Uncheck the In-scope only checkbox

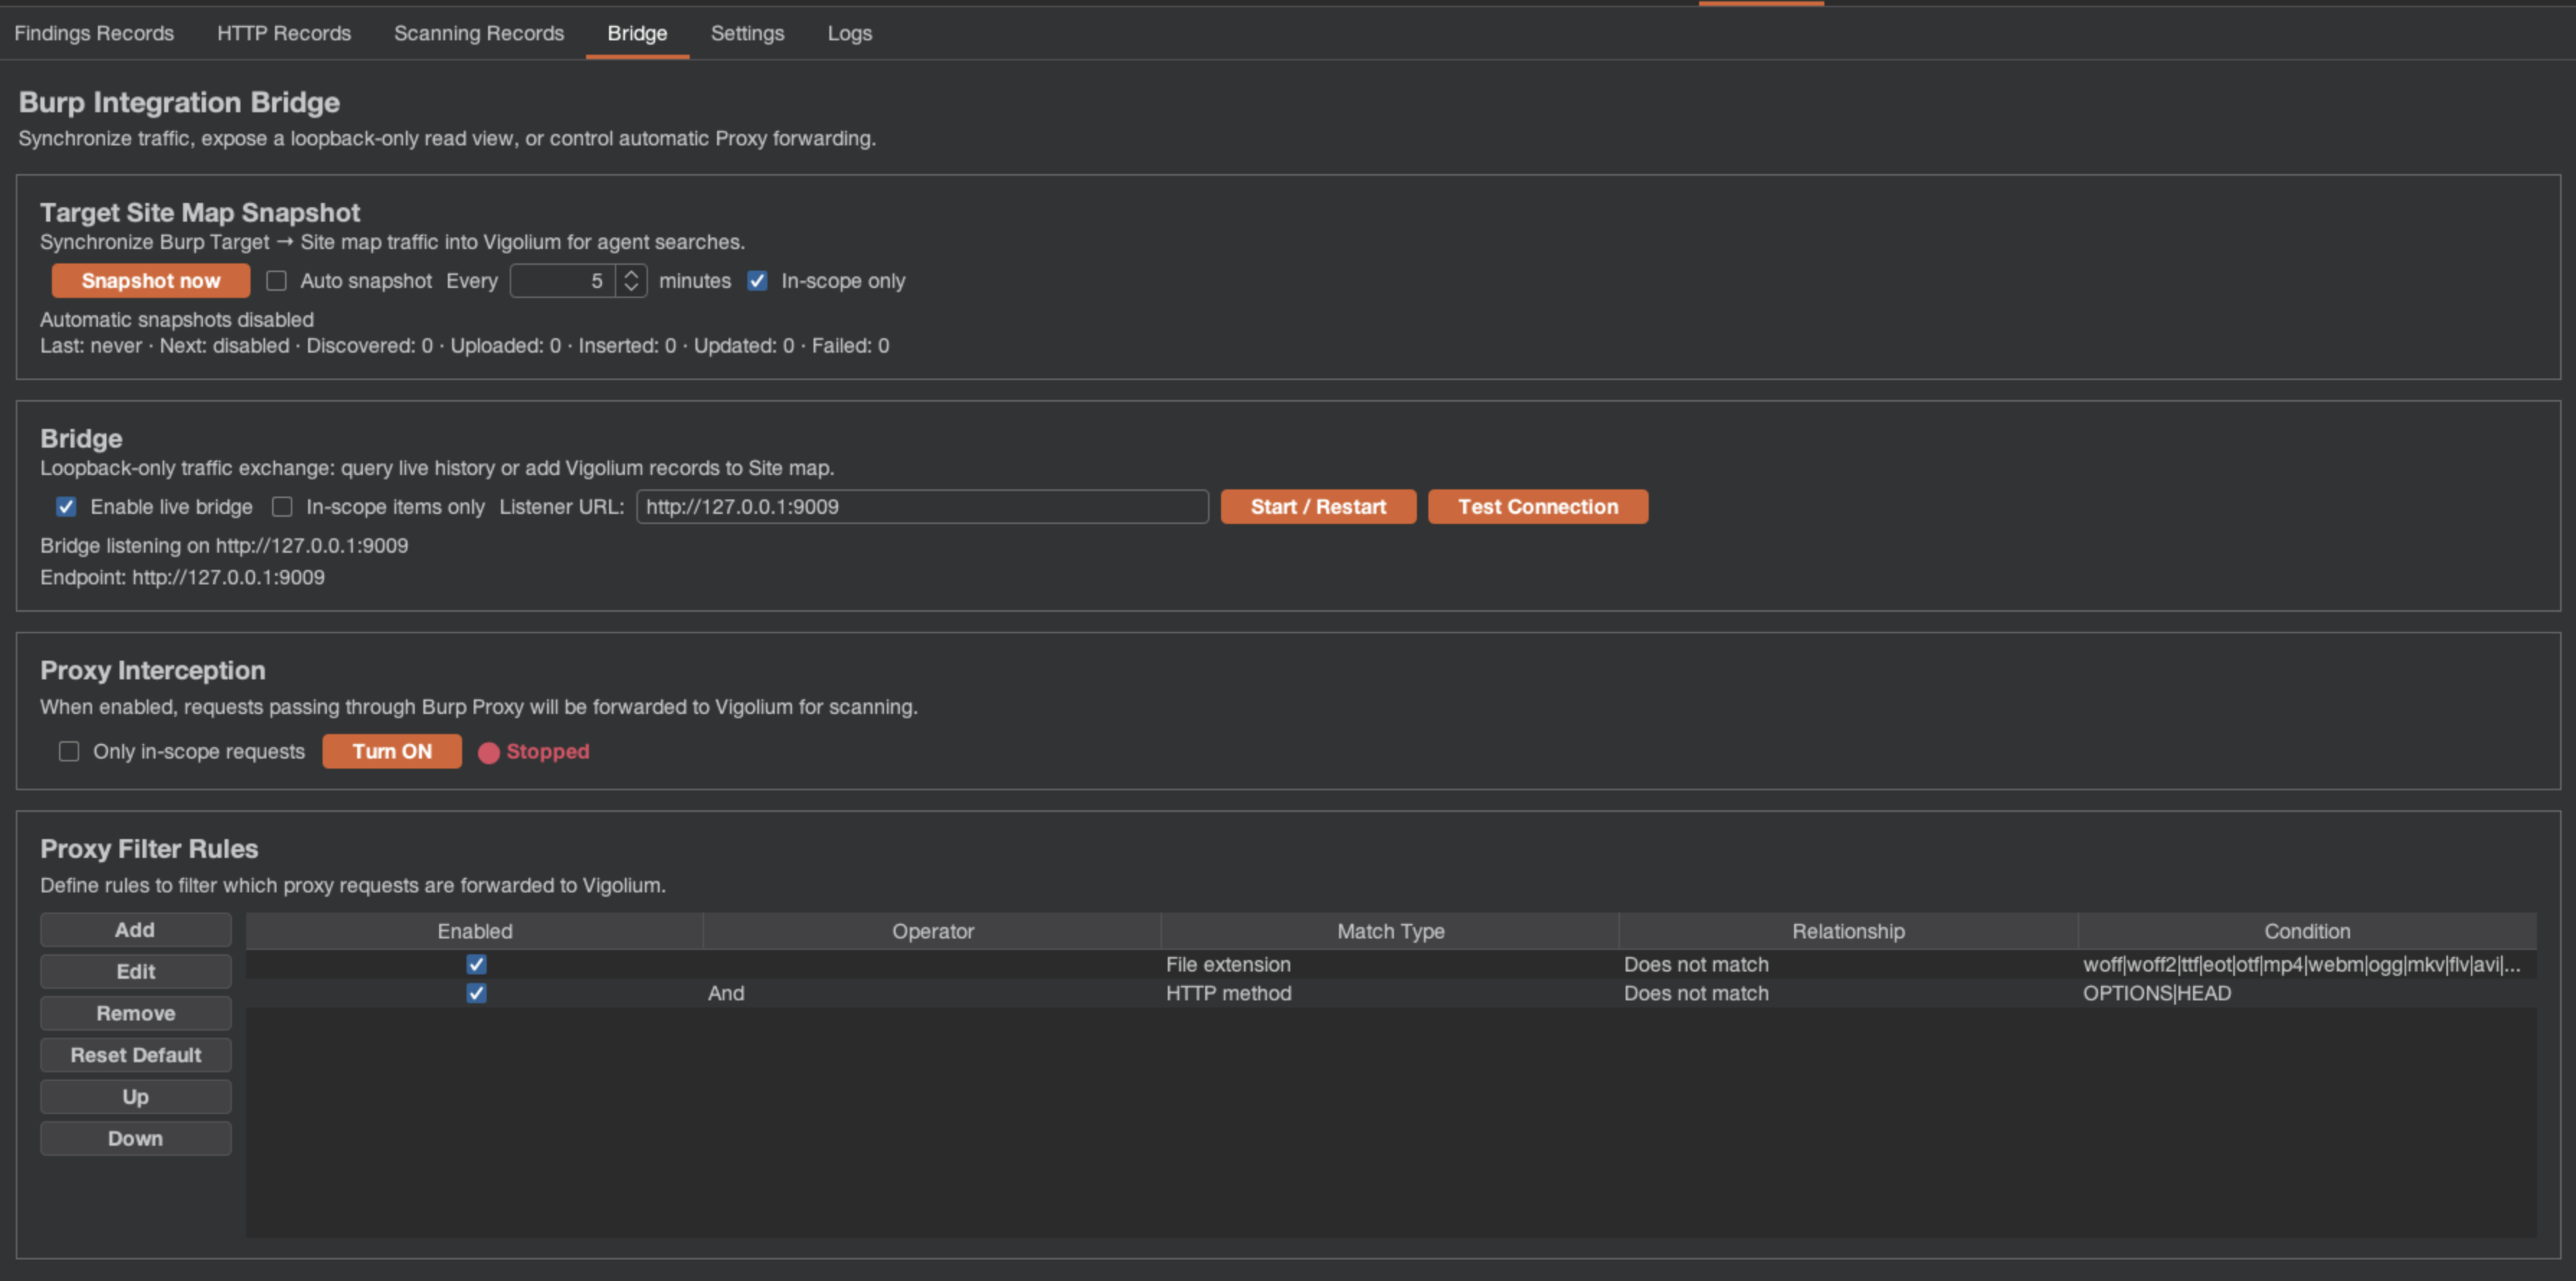click(758, 281)
